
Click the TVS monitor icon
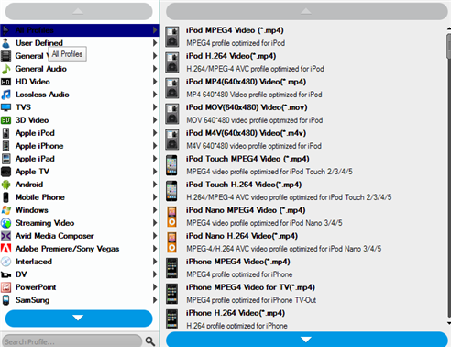coord(5,107)
